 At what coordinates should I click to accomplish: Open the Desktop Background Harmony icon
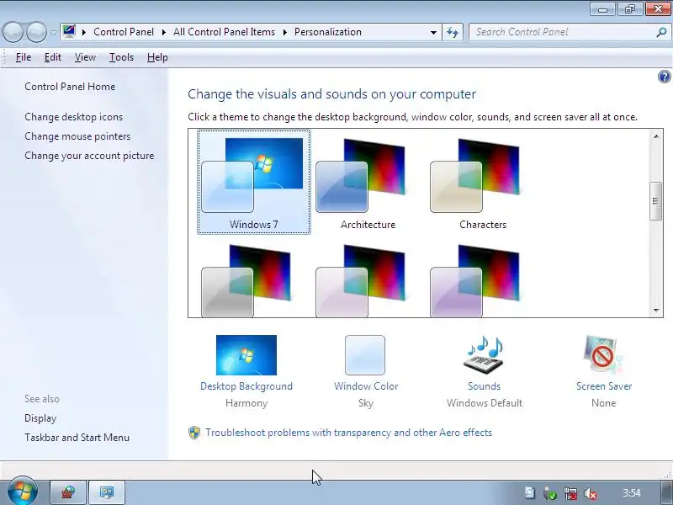coord(246,355)
